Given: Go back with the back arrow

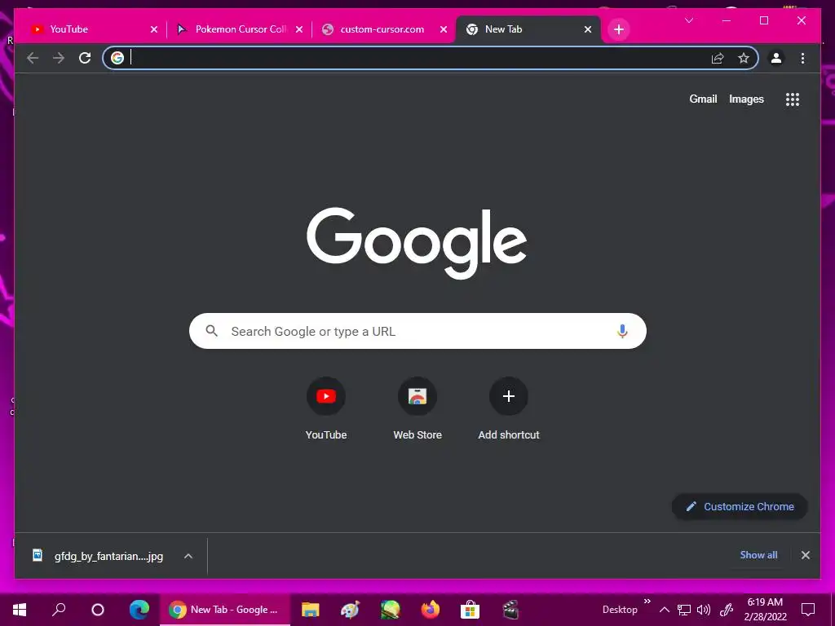Looking at the screenshot, I should point(33,58).
